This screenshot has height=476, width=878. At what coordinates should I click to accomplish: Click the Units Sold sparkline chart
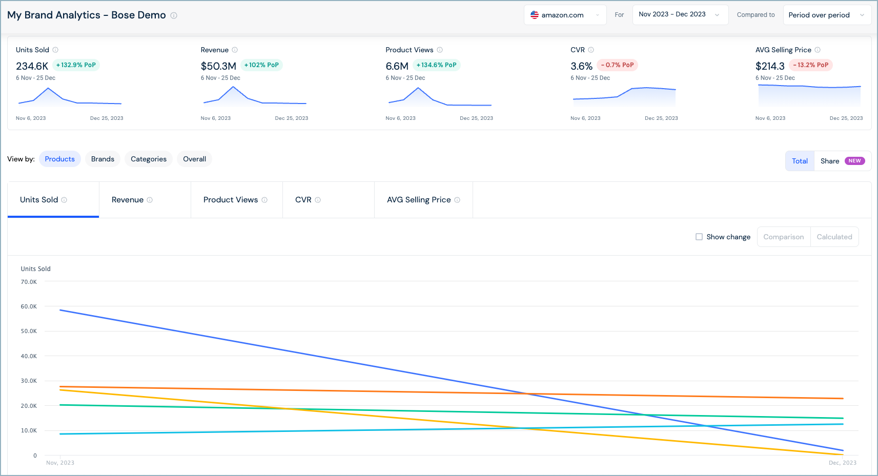(x=70, y=96)
